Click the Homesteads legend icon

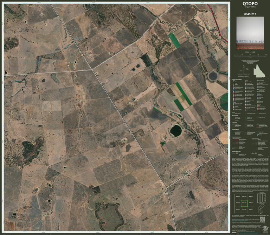point(234,86)
